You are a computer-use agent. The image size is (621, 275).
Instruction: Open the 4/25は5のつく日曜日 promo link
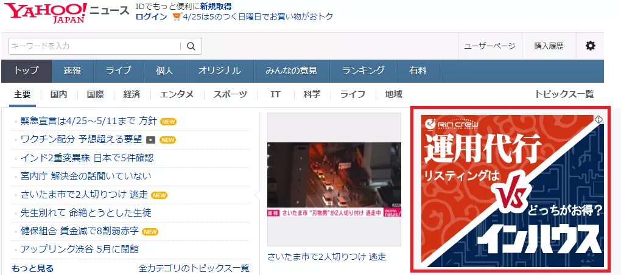tap(258, 16)
